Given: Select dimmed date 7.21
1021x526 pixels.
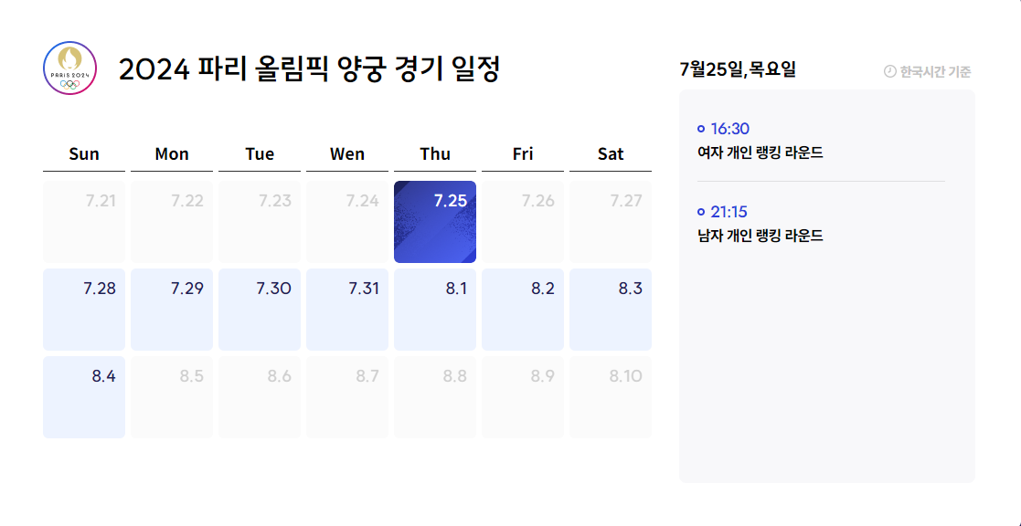Looking at the screenshot, I should tap(84, 221).
